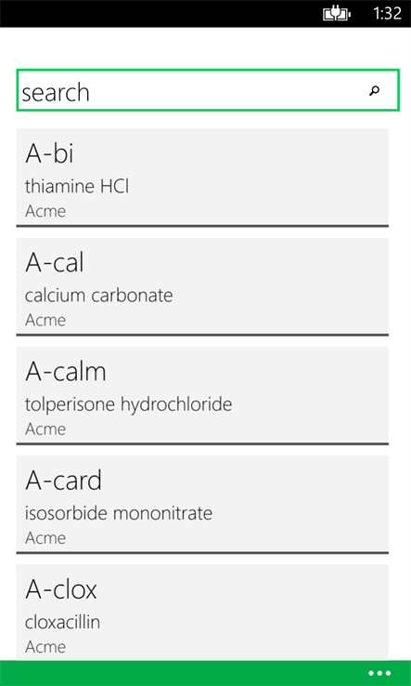Focus the search text field
The width and height of the screenshot is (411, 686).
click(x=208, y=90)
